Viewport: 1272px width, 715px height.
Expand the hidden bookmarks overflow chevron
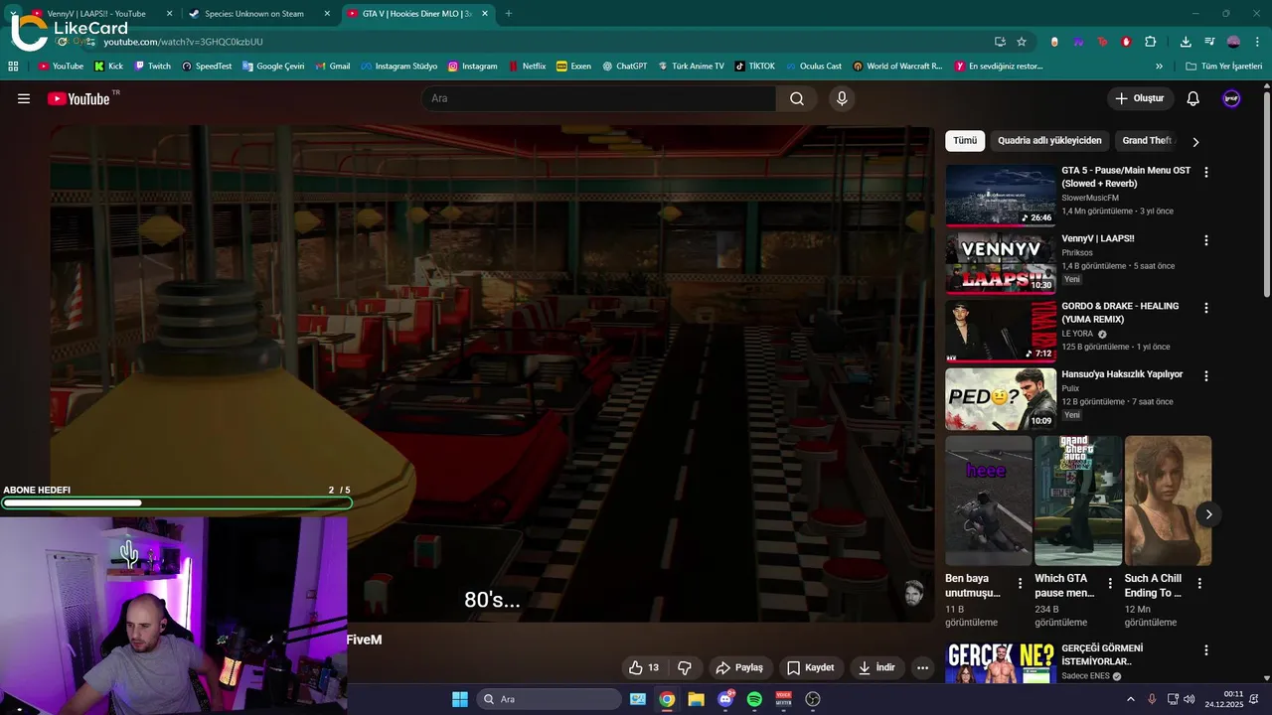click(1159, 66)
